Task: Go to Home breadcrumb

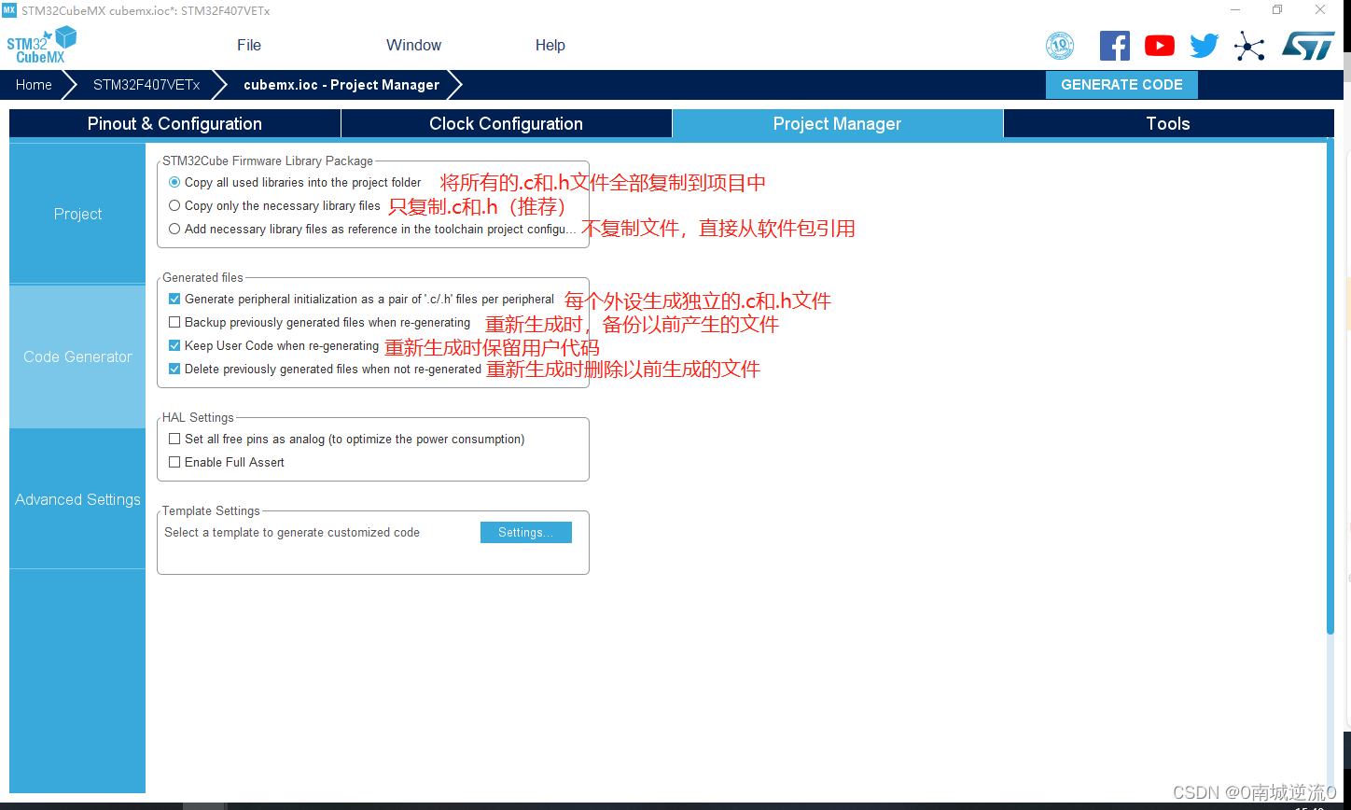Action: pyautogui.click(x=34, y=84)
